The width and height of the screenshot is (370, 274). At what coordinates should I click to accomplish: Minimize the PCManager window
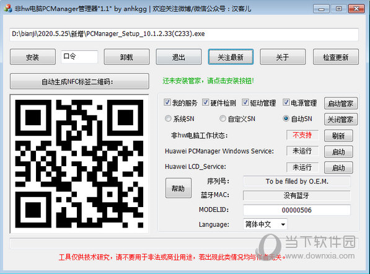[321, 9]
